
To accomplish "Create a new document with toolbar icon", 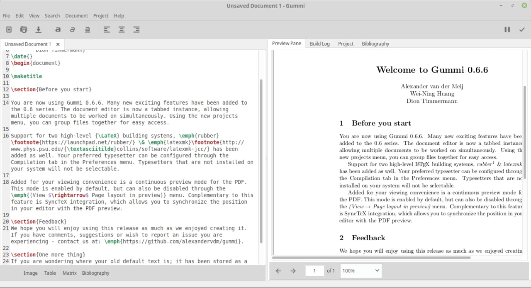I will (9, 29).
